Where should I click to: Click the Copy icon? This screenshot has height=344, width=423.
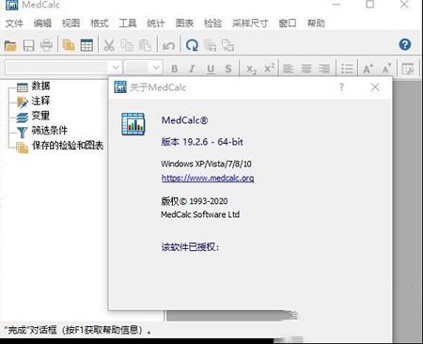click(127, 45)
